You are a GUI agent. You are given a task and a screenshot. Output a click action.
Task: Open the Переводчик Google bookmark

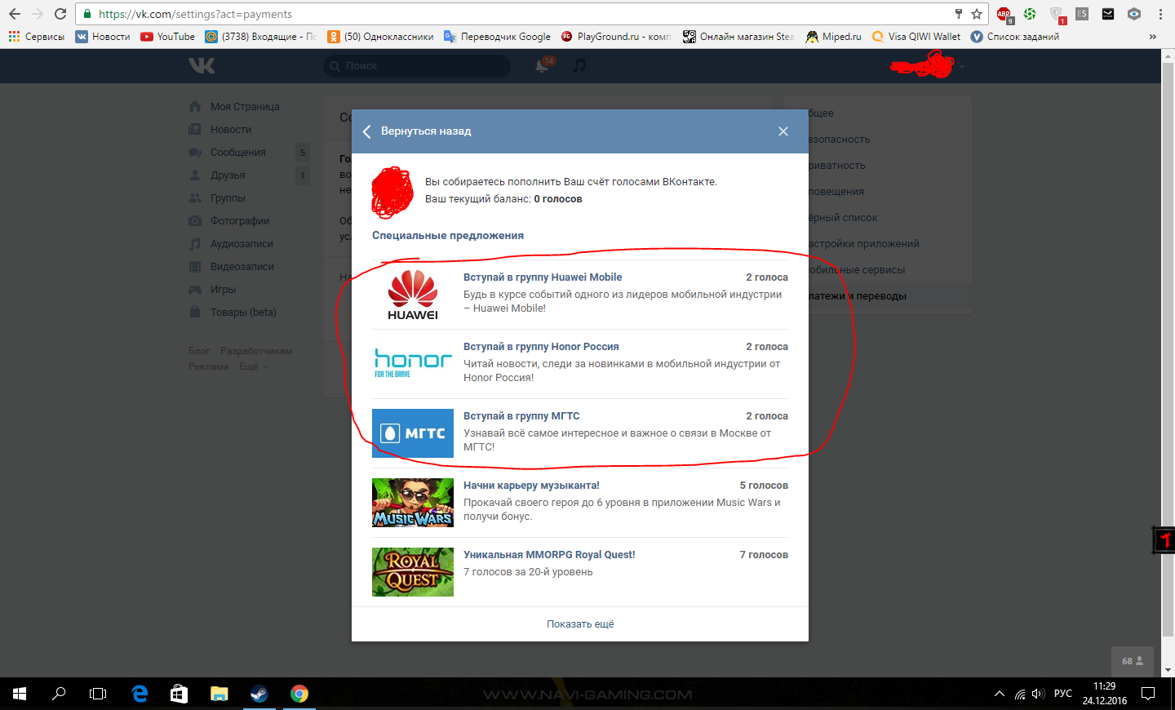pyautogui.click(x=497, y=37)
